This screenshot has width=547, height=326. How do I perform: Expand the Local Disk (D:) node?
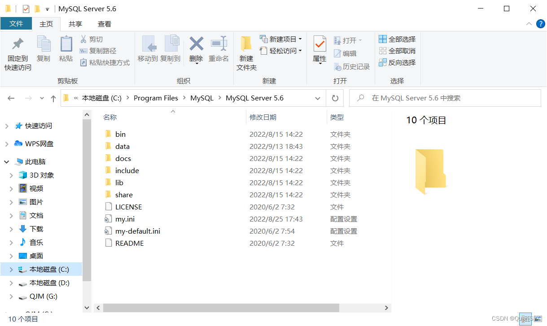pos(12,283)
